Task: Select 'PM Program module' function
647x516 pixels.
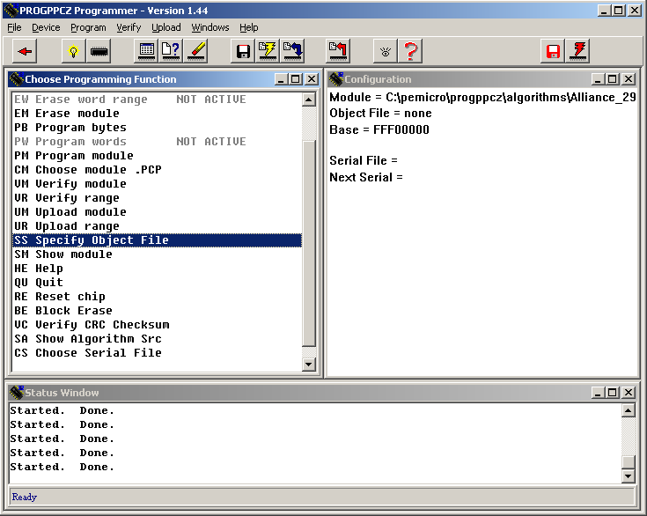Action: tap(158, 156)
